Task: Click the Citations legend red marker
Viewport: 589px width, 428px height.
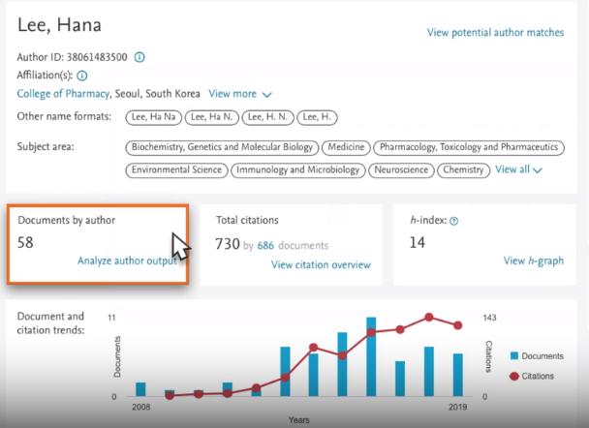Action: pos(514,375)
